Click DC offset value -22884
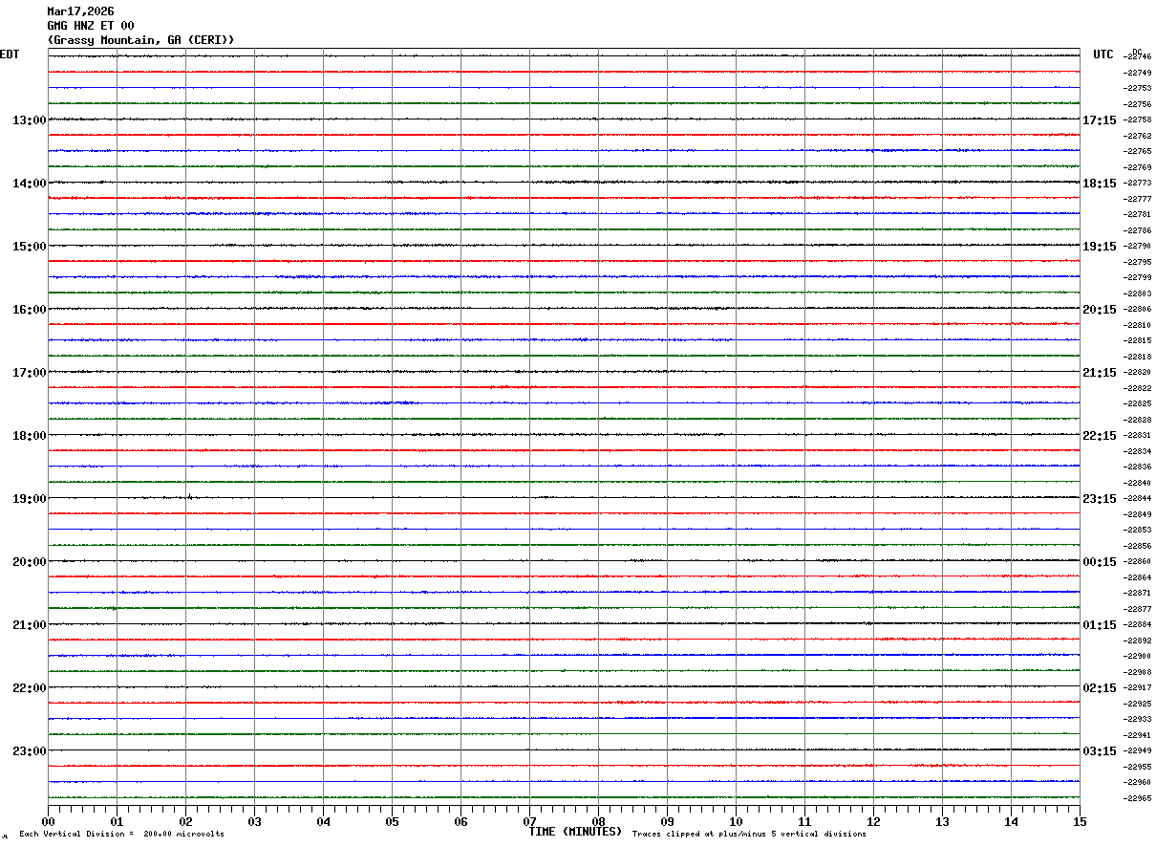This screenshot has width=1156, height=847. coord(1137,624)
